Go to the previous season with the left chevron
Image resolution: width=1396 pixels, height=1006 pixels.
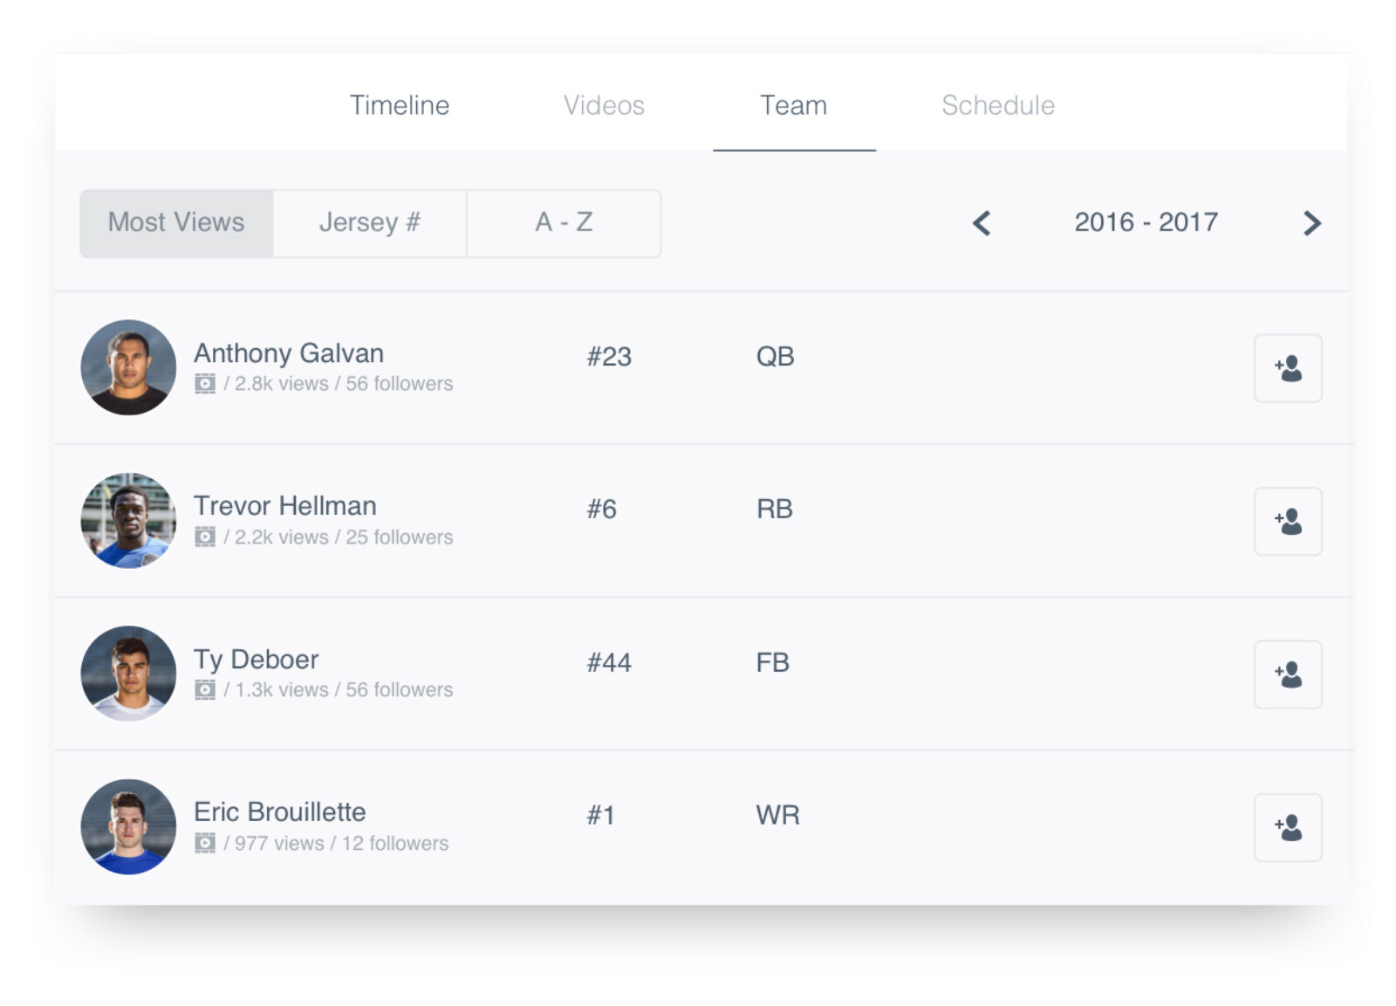pos(981,223)
